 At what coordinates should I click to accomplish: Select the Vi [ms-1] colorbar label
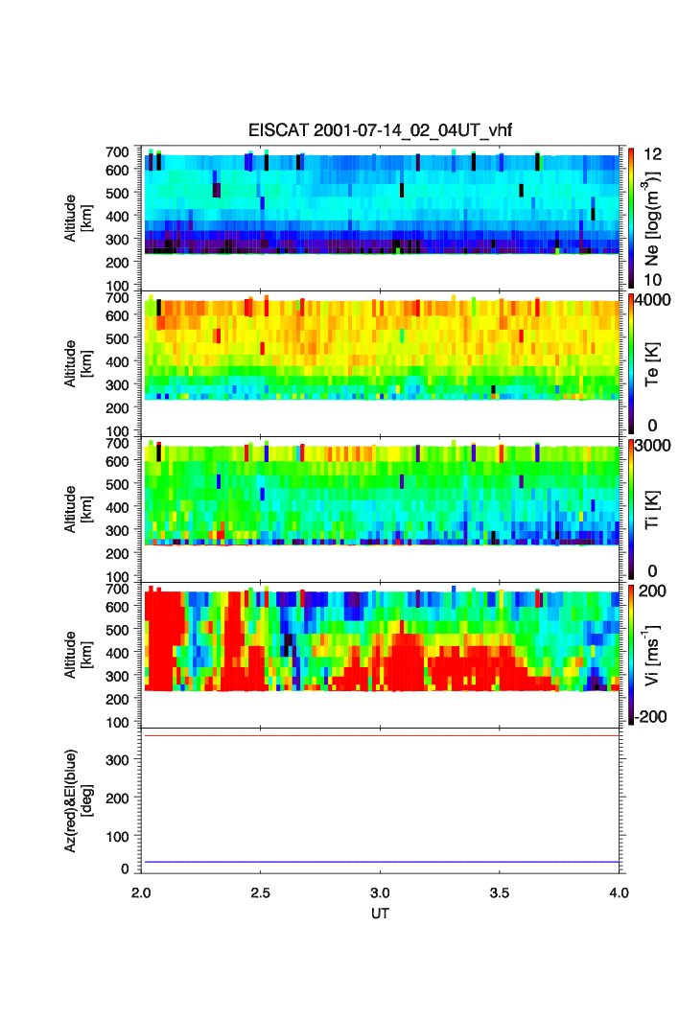(655, 654)
